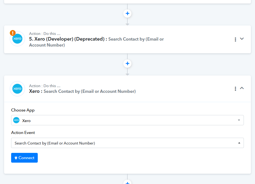Click small Xero icon inside Choose App field
Image resolution: width=255 pixels, height=184 pixels.
click(x=16, y=120)
